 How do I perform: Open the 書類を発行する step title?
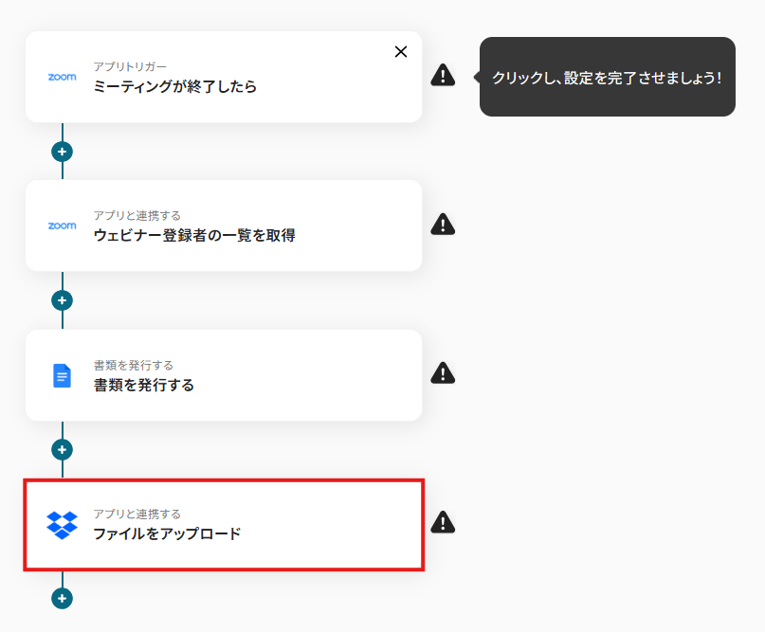[144, 386]
